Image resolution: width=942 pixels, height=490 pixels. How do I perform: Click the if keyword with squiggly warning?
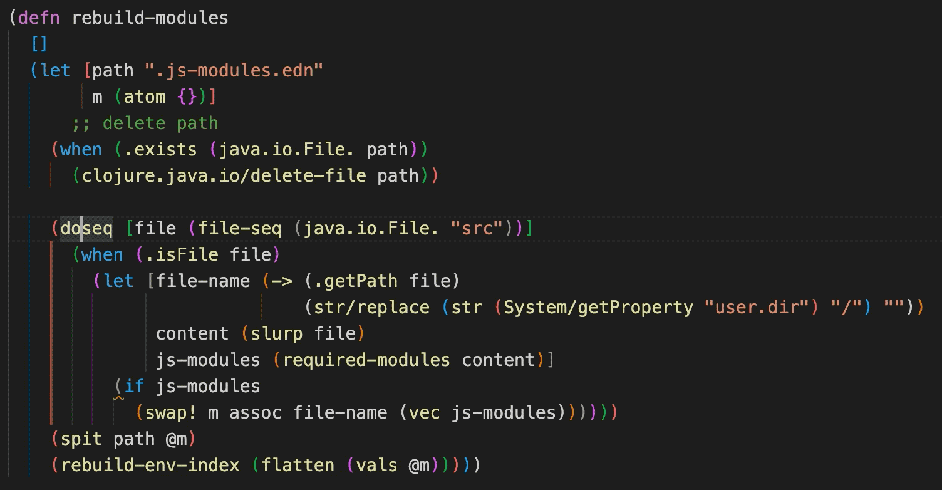tap(135, 386)
